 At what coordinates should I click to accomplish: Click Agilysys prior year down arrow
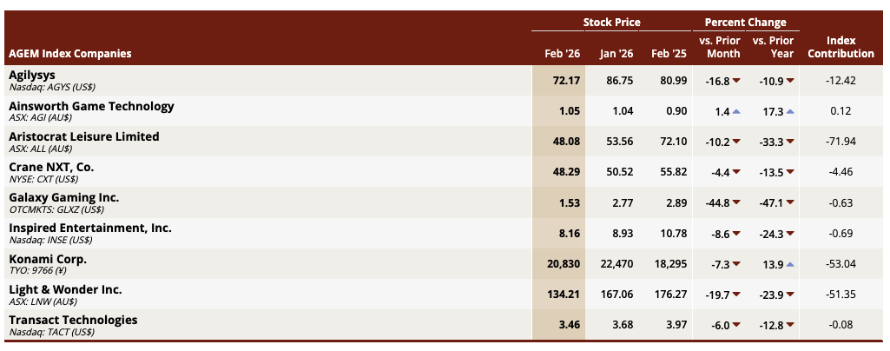pyautogui.click(x=789, y=81)
